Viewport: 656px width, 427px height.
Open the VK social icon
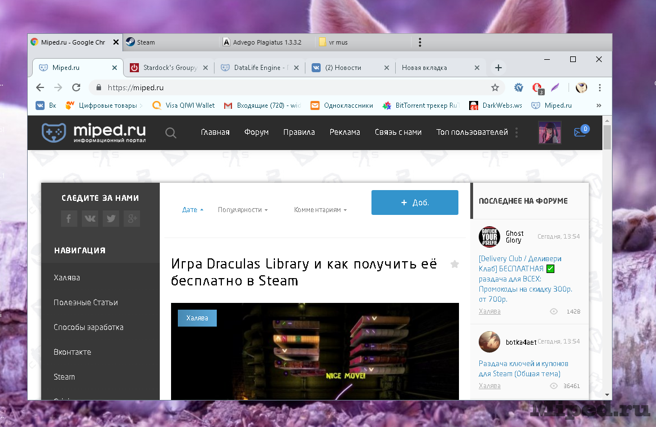(x=90, y=219)
